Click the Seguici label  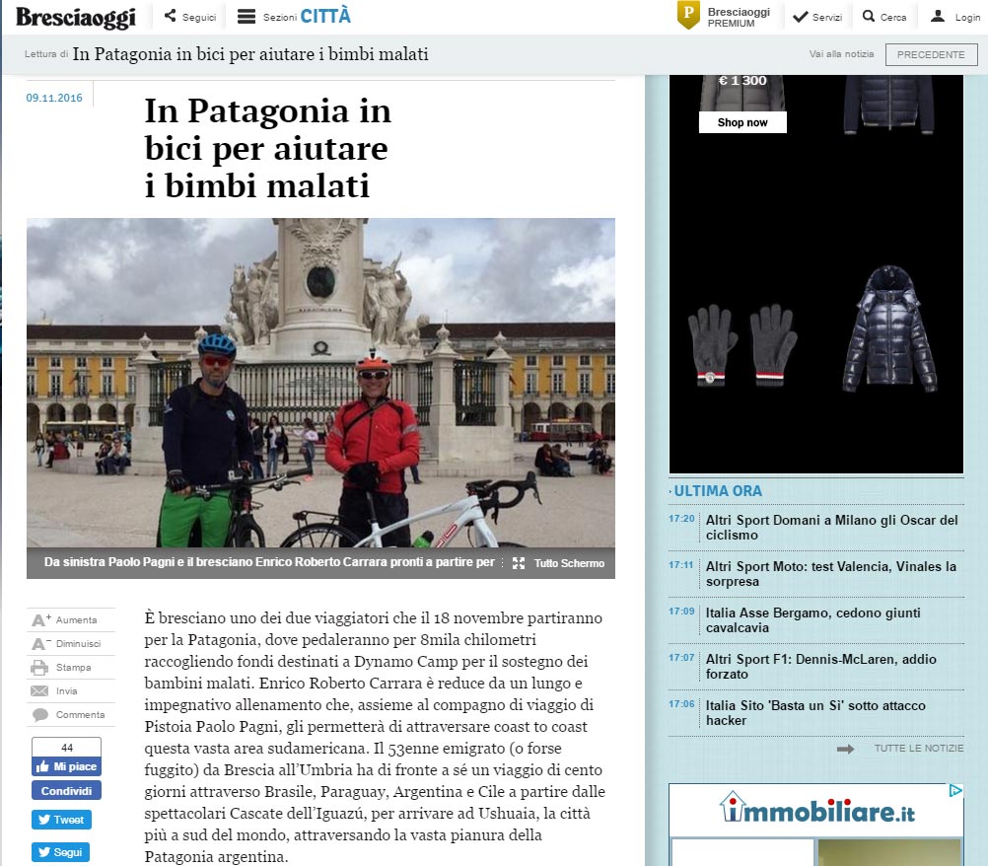click(199, 17)
